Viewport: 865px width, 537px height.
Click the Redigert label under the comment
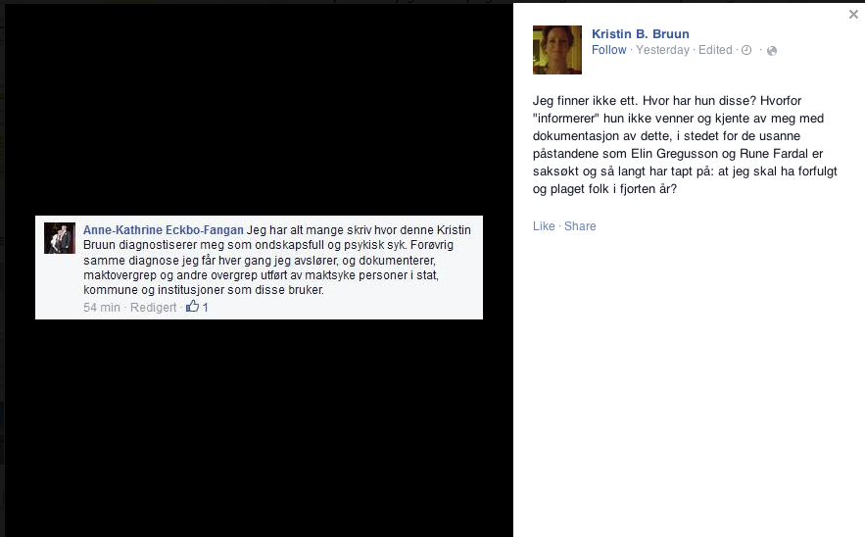(154, 308)
